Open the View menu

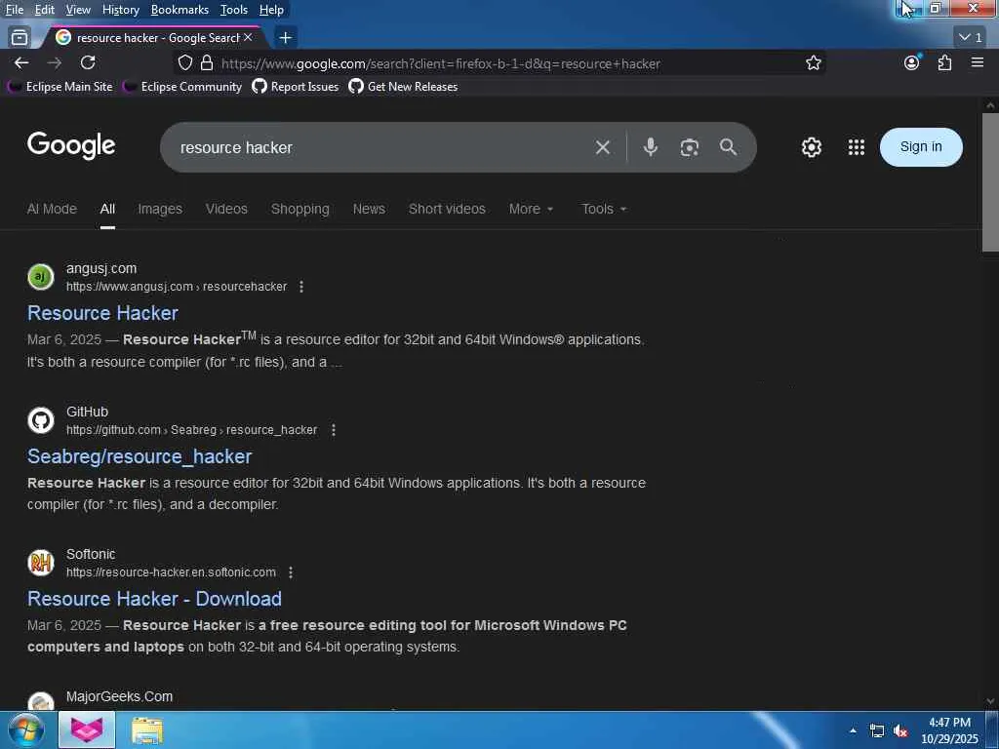[x=78, y=10]
